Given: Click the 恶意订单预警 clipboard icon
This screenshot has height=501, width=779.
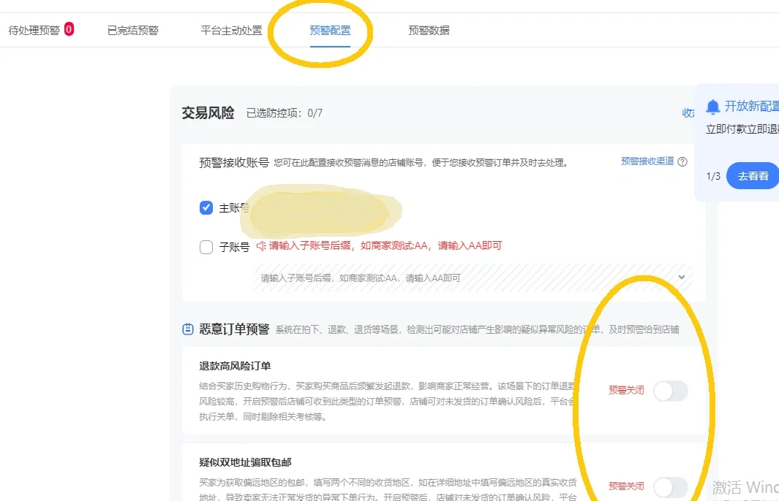Looking at the screenshot, I should (x=188, y=329).
